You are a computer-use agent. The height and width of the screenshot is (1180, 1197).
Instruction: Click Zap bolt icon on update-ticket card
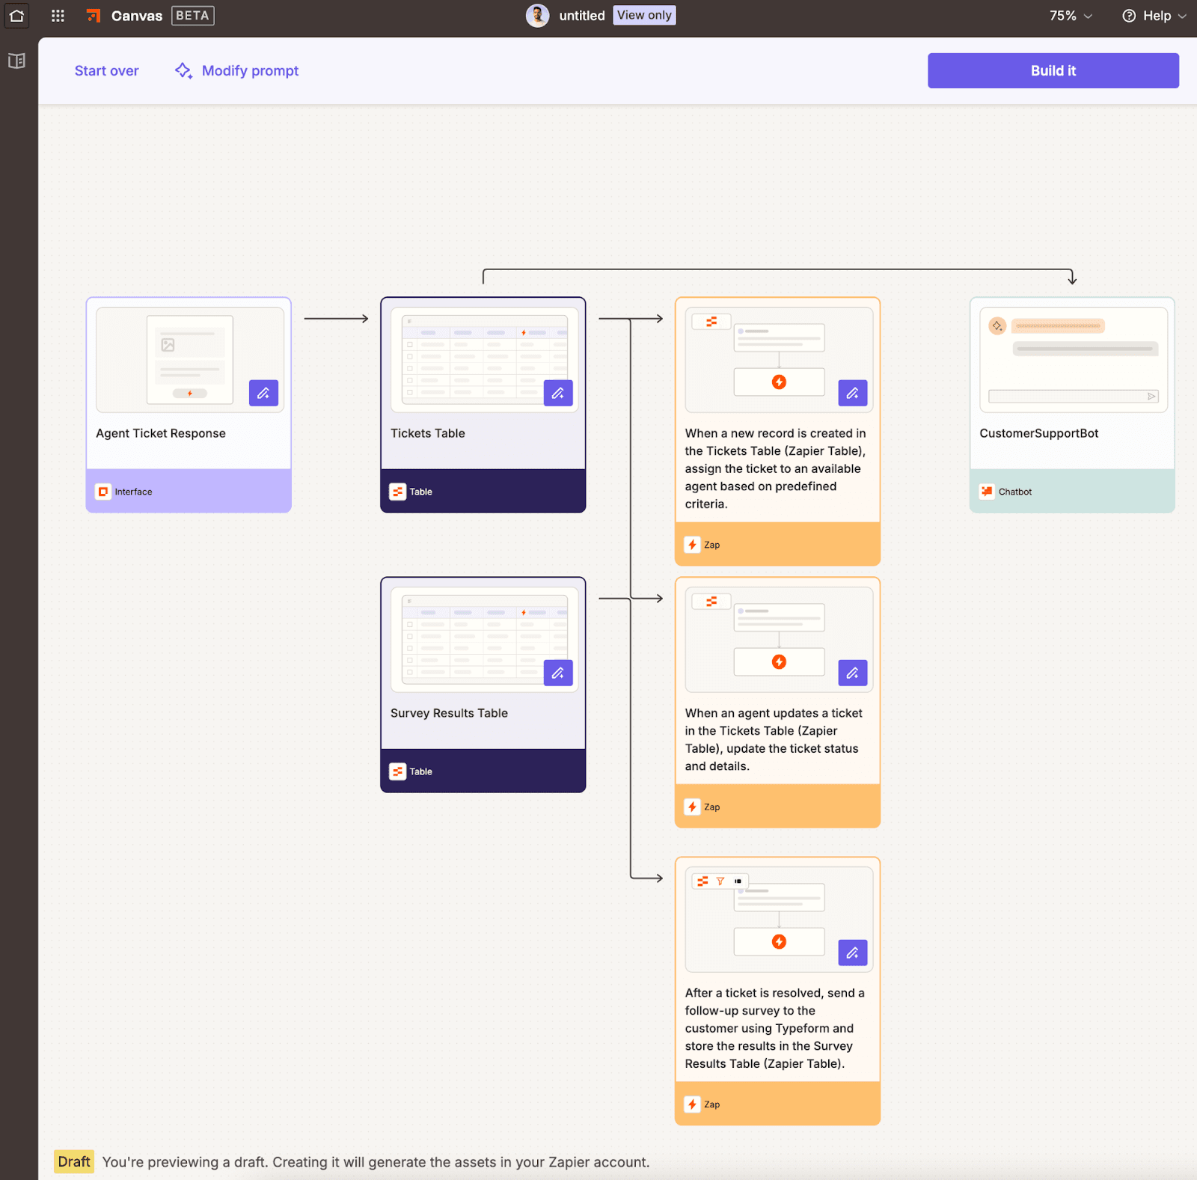693,807
